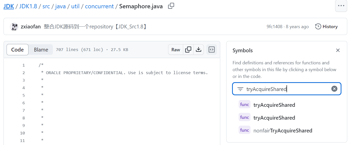Jump to nonfairTryAcquireShared symbol
This screenshot has height=145, width=351.
[x=282, y=131]
